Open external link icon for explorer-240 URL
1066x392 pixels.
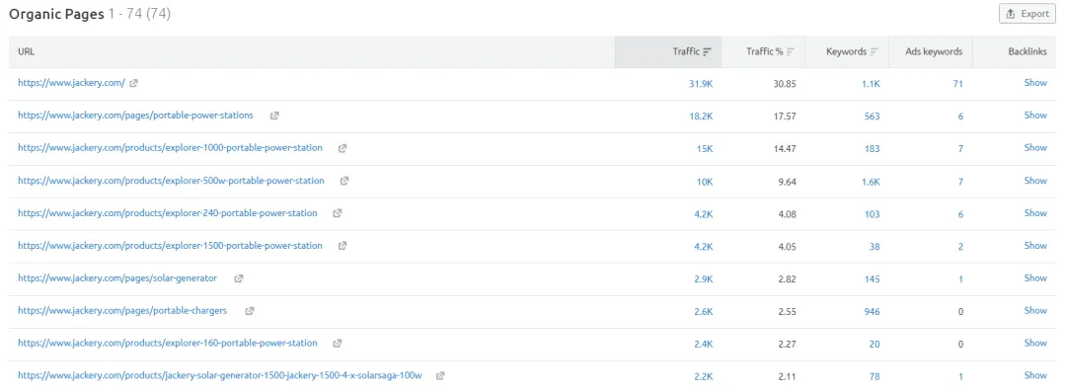[338, 213]
